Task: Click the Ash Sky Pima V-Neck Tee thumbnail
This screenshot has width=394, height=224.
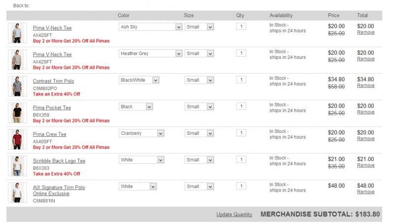Action: pyautogui.click(x=17, y=32)
